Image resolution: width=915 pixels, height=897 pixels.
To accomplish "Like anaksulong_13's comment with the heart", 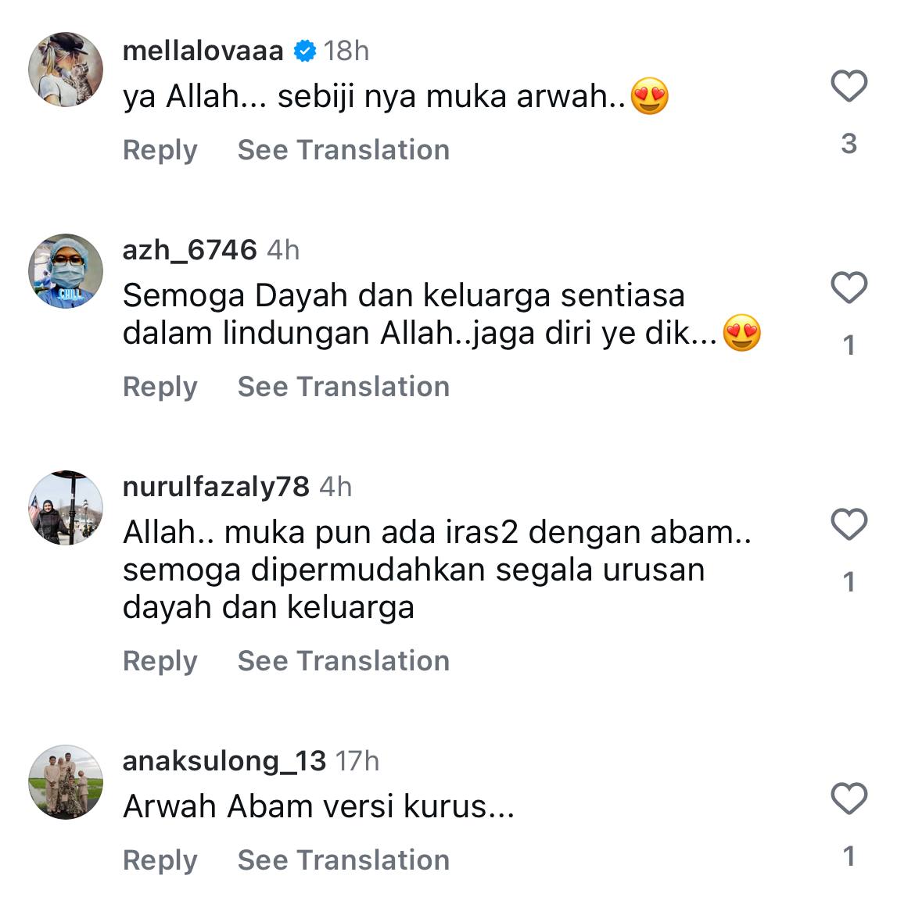I will (849, 799).
